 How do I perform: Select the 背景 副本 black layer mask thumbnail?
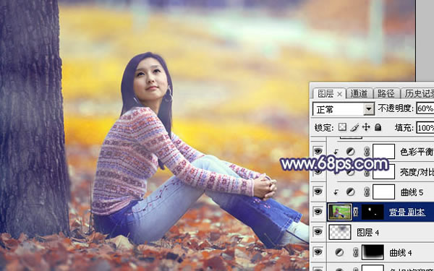[373, 212]
